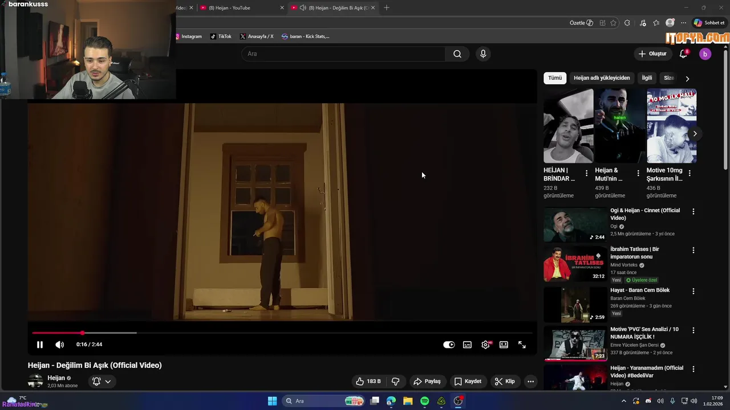
Task: Open Spotify from the taskbar
Action: pyautogui.click(x=425, y=401)
